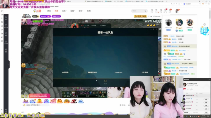
Task: Open the Douyu logo home link
Action: [37, 11]
